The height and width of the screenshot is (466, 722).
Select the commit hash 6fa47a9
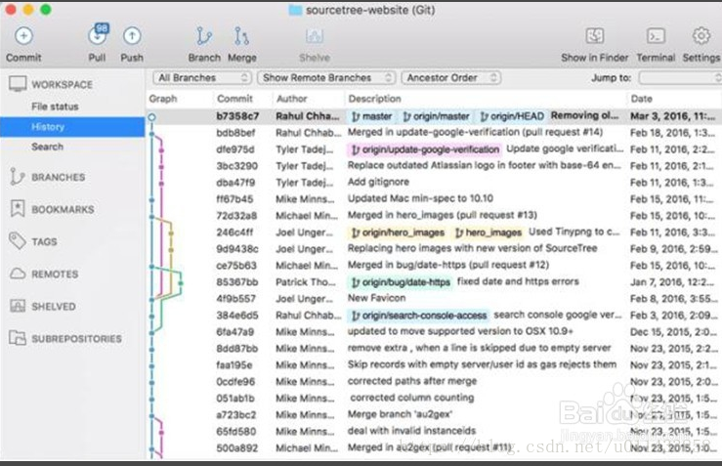(235, 332)
